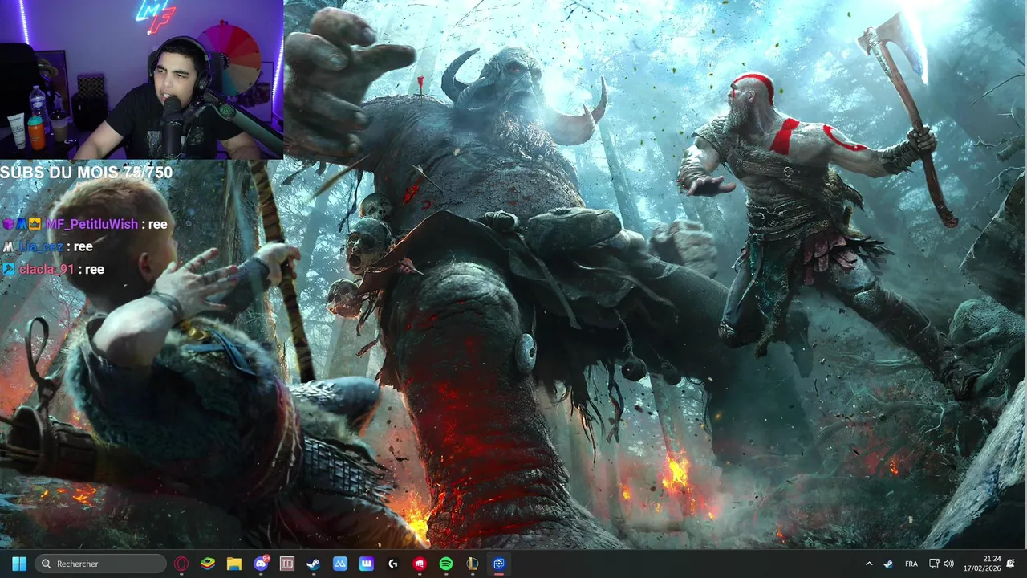The width and height of the screenshot is (1027, 578).
Task: Open the Steam icon in system tray
Action: (888, 564)
